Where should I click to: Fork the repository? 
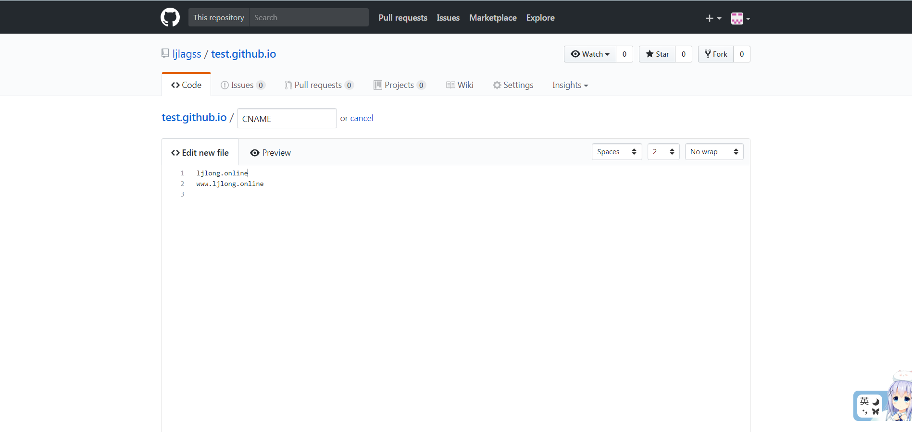(716, 54)
